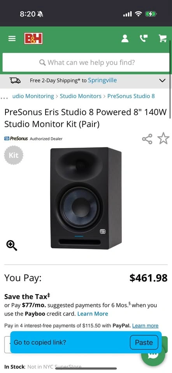Open Payboo Learn More link
Viewport: 172px width, 373px height.
[93, 314]
